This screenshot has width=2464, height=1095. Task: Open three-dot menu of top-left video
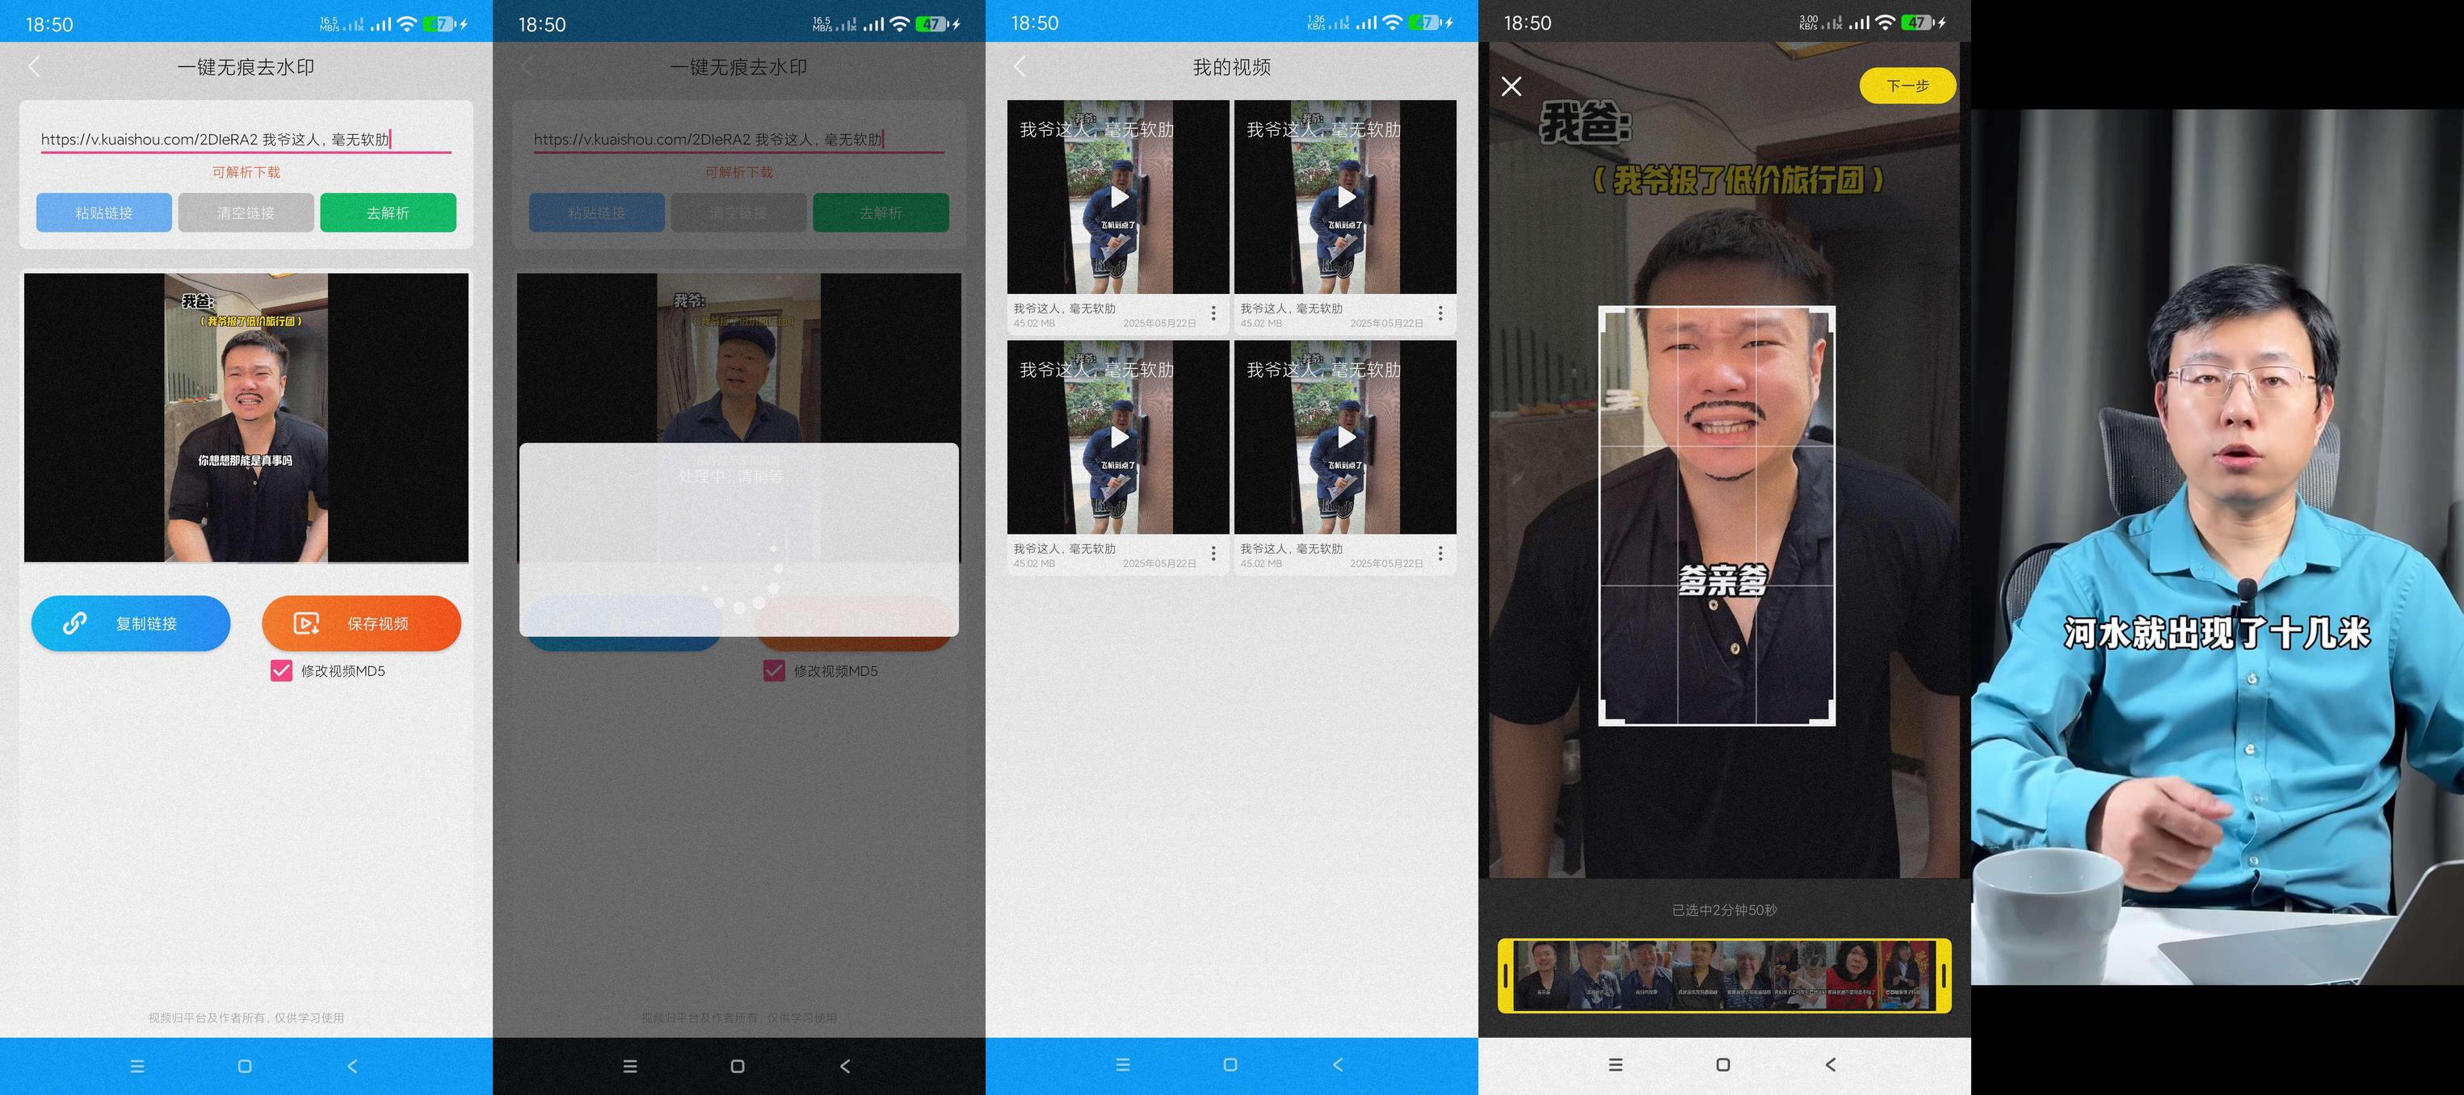pyautogui.click(x=1213, y=313)
